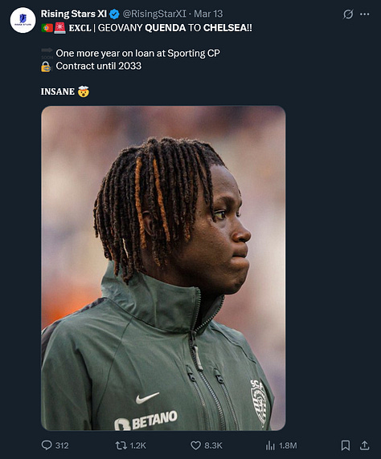Open the three-dot more options menu
This screenshot has width=381, height=459.
(x=365, y=14)
